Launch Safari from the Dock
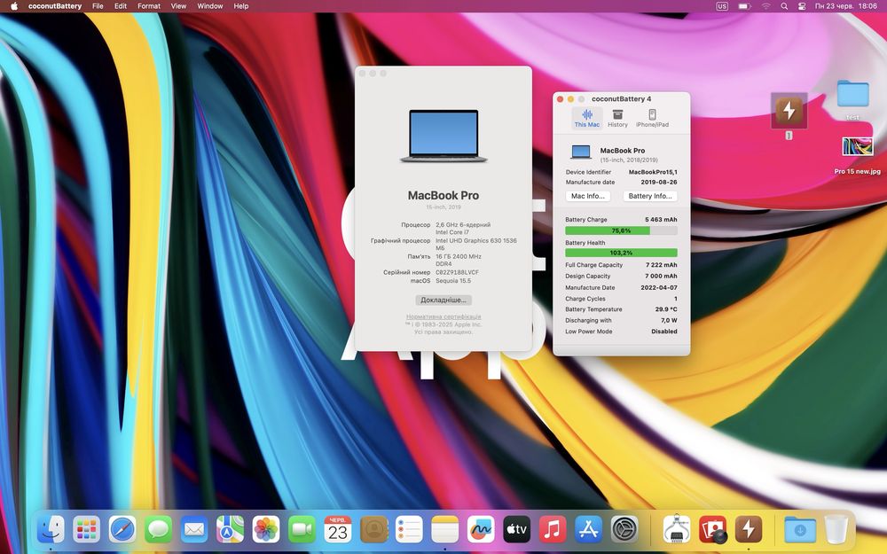Image resolution: width=887 pixels, height=554 pixels. tap(122, 530)
